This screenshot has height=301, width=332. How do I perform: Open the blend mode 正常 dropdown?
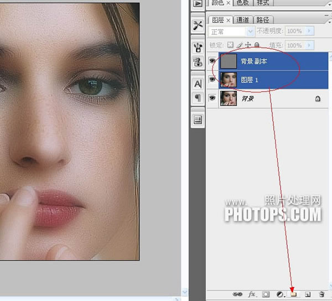pyautogui.click(x=231, y=32)
